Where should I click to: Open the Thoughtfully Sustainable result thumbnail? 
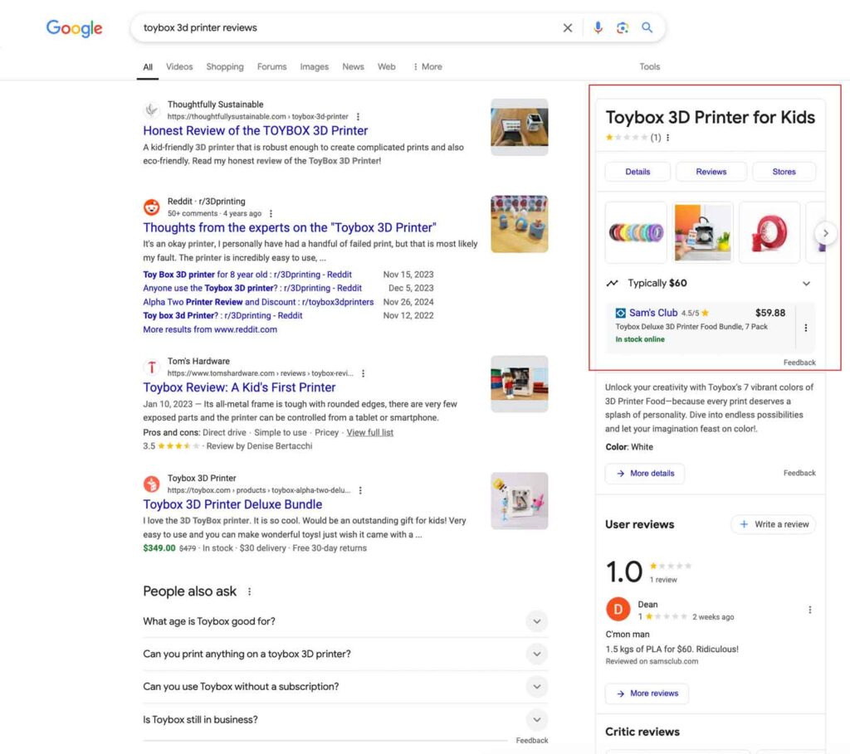[520, 127]
